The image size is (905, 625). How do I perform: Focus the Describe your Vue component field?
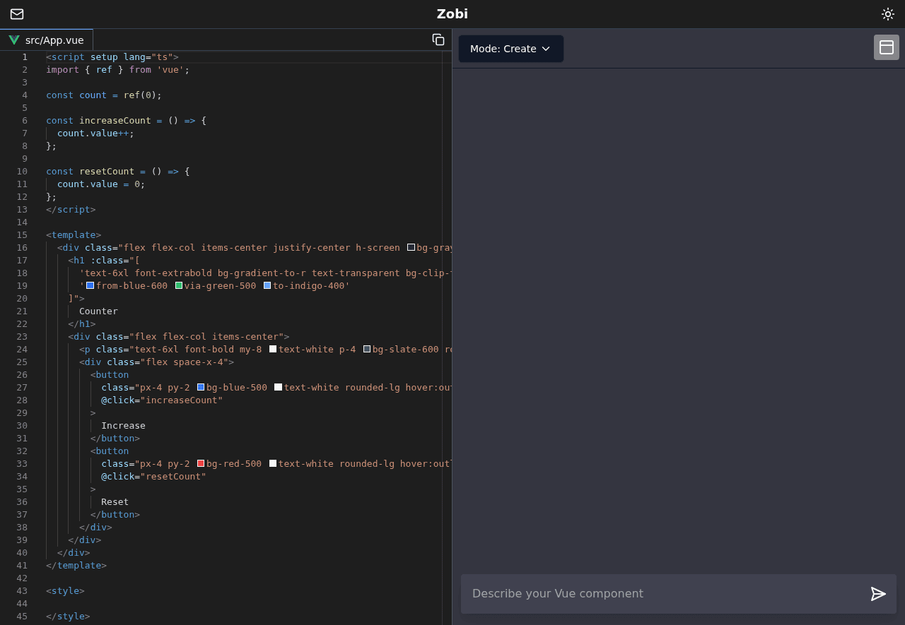tap(665, 594)
